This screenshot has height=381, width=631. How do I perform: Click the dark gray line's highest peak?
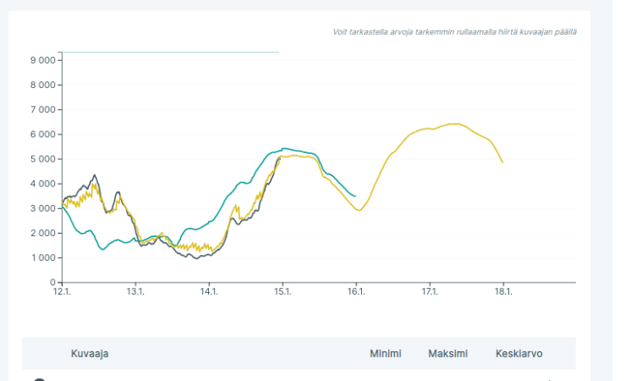94,175
